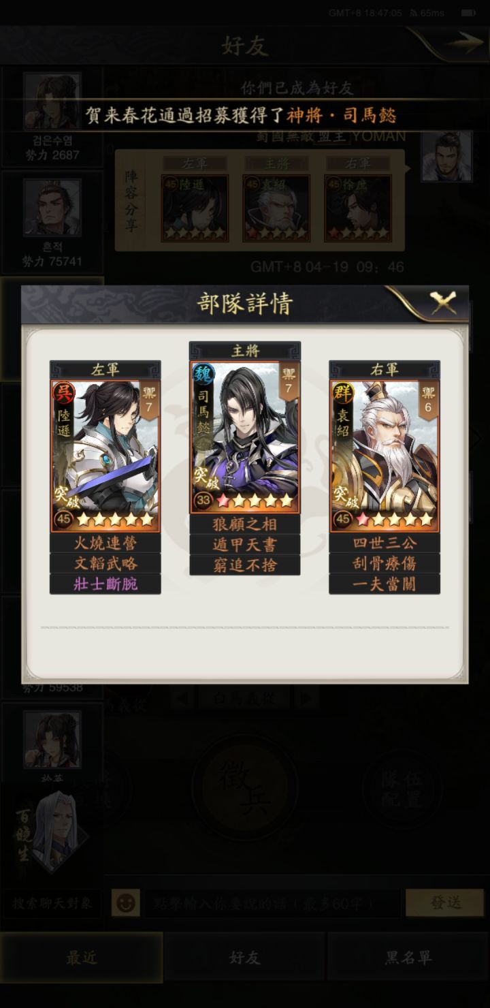Switch to the 黑名單 tab

408,957
